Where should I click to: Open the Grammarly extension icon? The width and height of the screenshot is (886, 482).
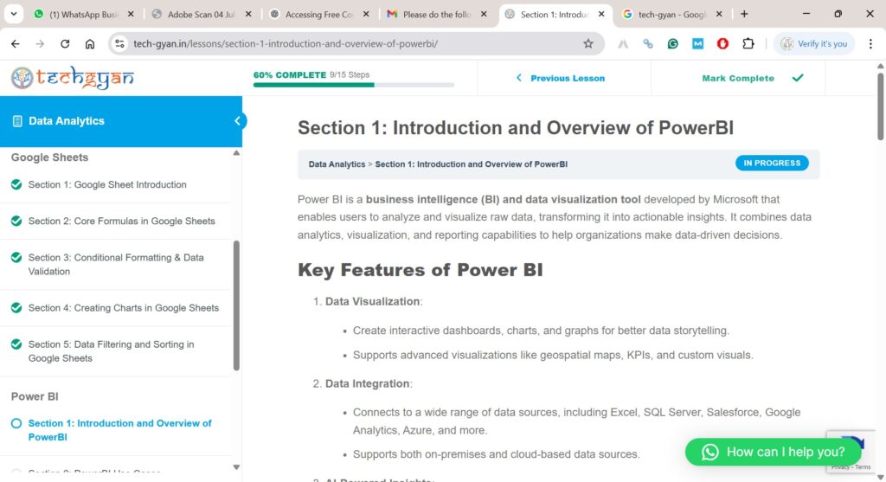[x=672, y=43]
